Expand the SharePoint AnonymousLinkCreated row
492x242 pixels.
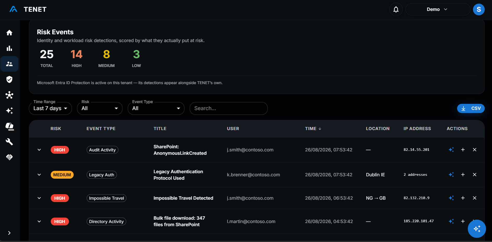[x=39, y=150]
